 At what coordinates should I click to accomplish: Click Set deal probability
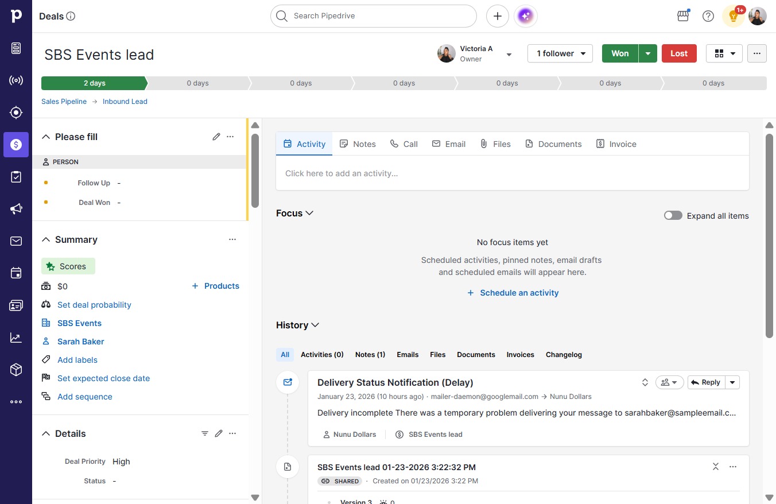pyautogui.click(x=94, y=305)
